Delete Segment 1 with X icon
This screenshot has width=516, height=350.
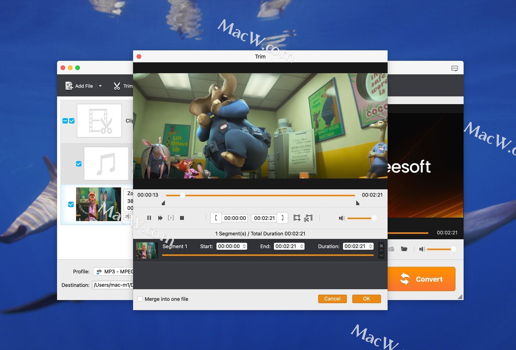click(381, 246)
